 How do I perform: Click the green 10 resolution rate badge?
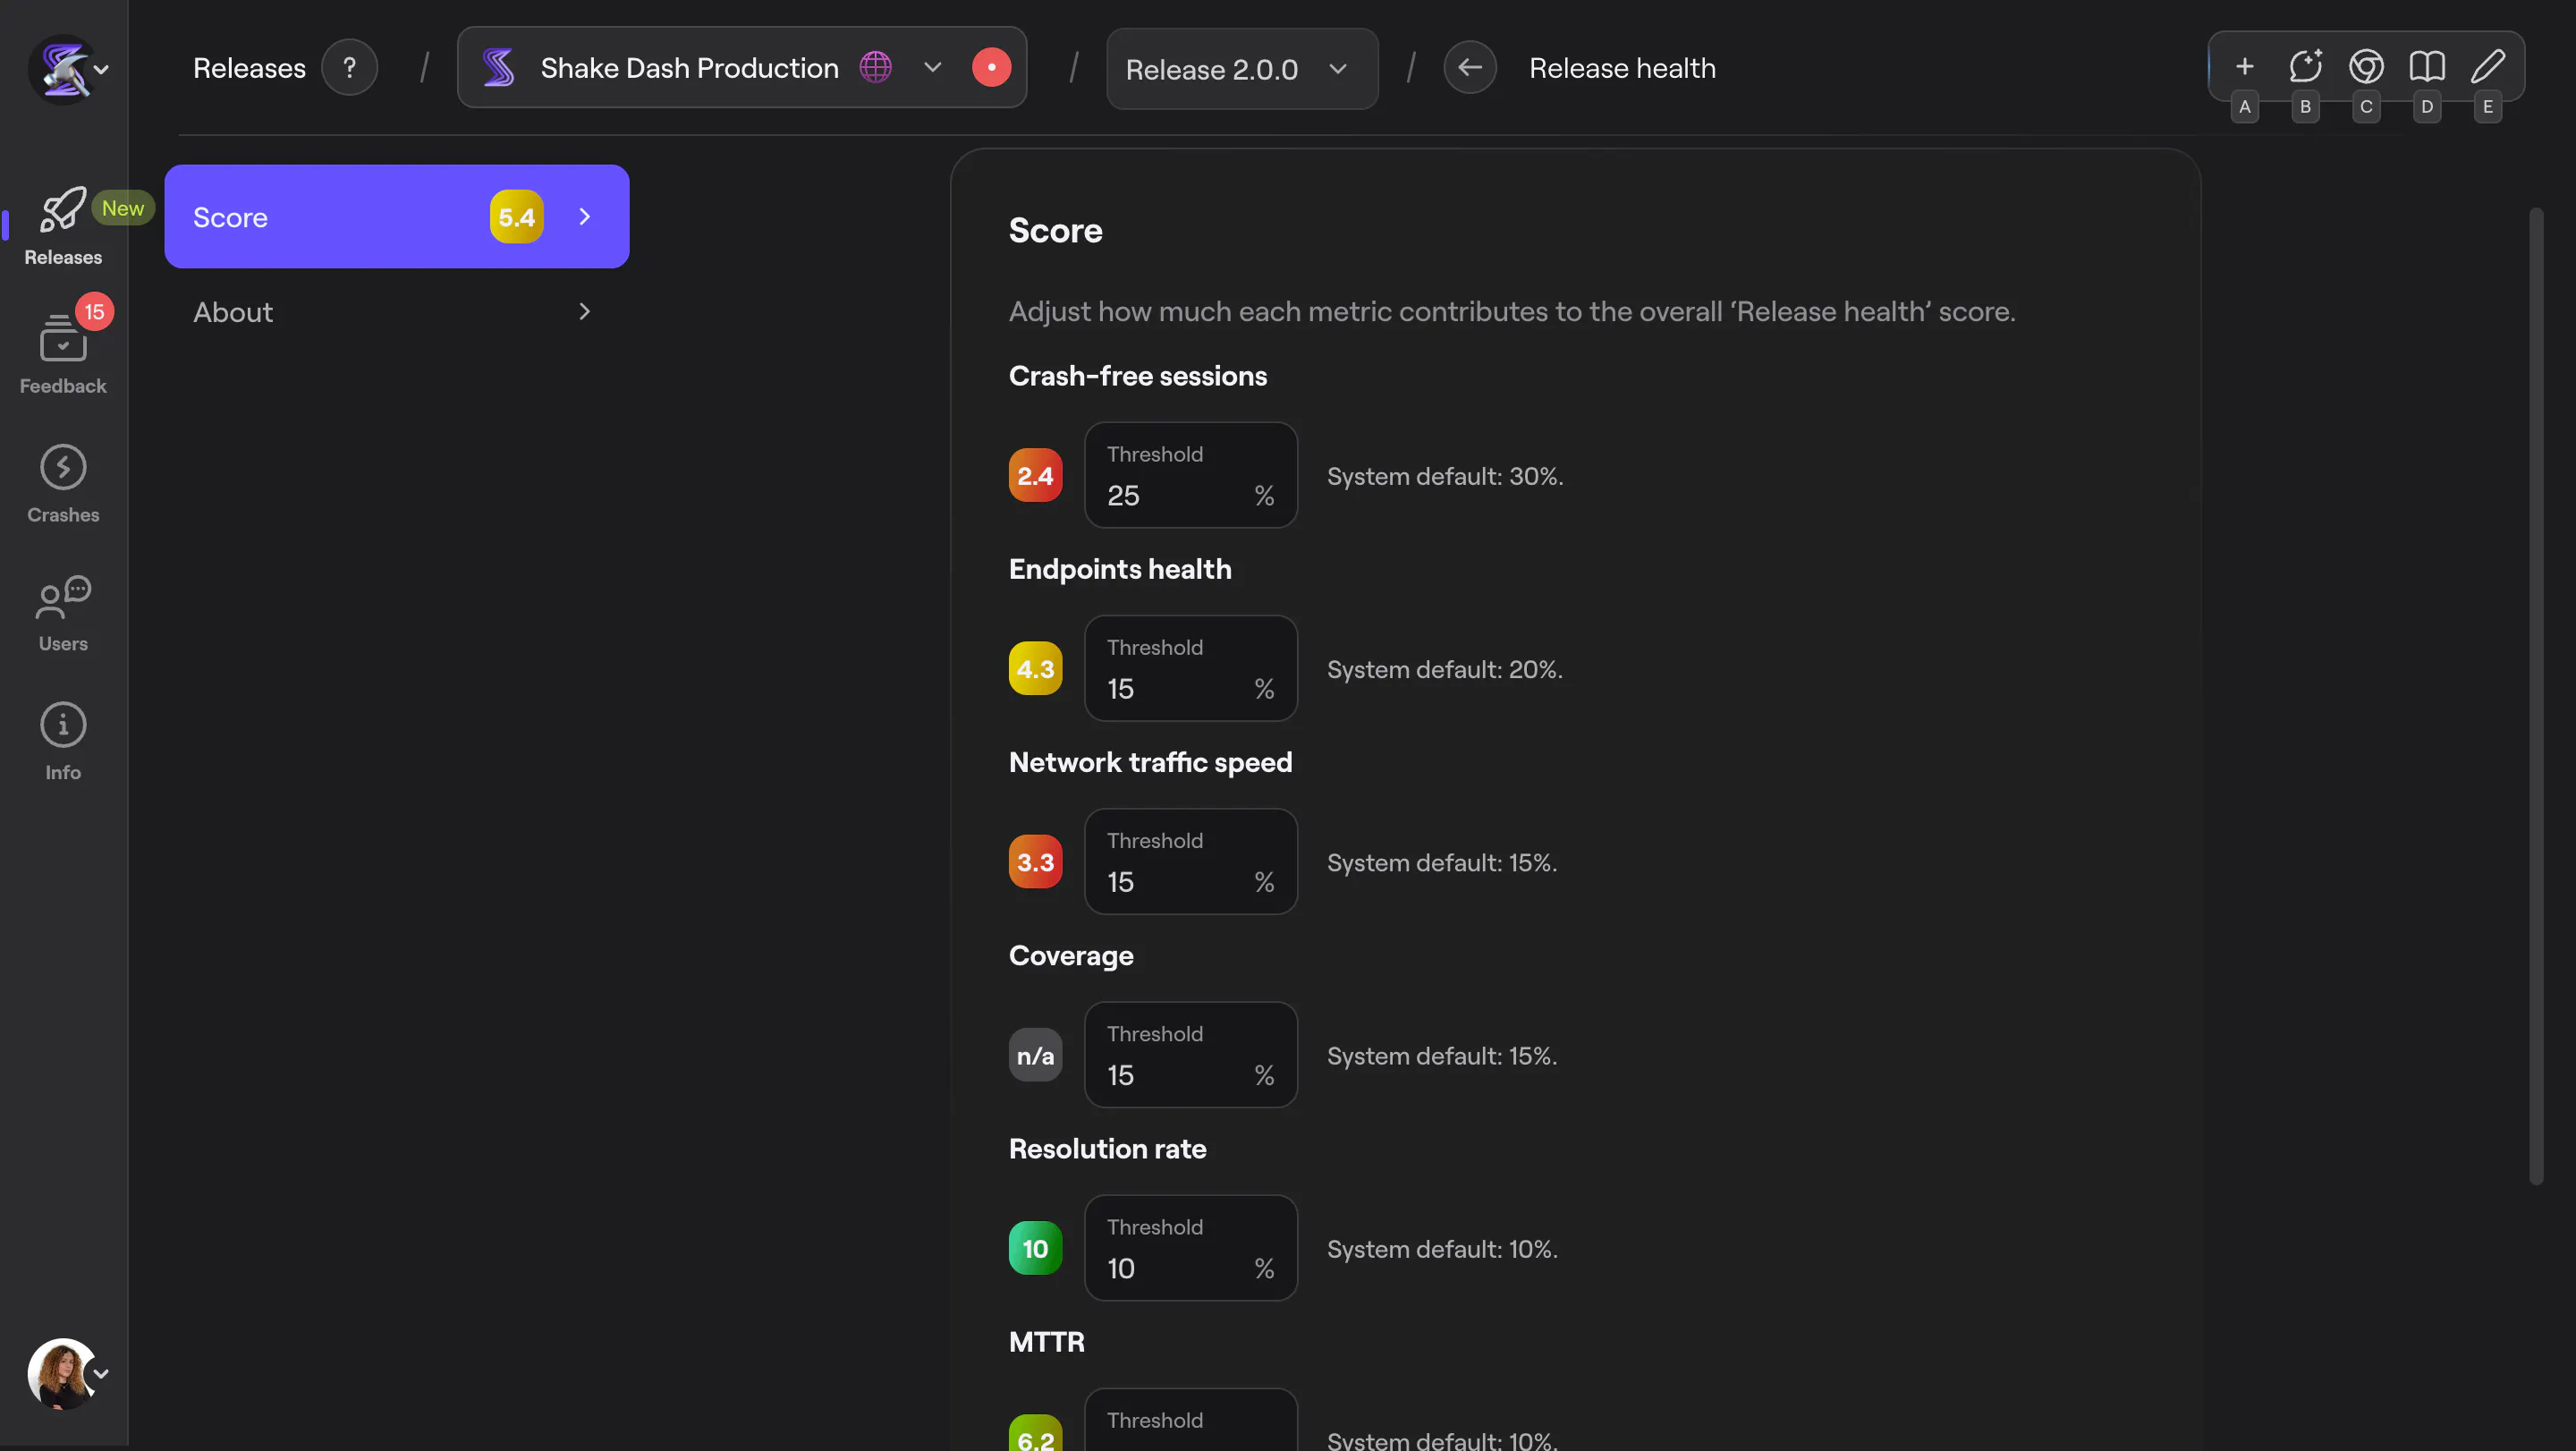click(1035, 1248)
